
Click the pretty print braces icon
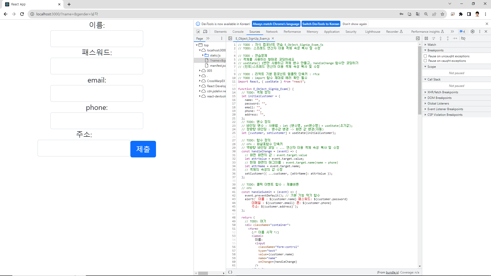click(x=230, y=272)
